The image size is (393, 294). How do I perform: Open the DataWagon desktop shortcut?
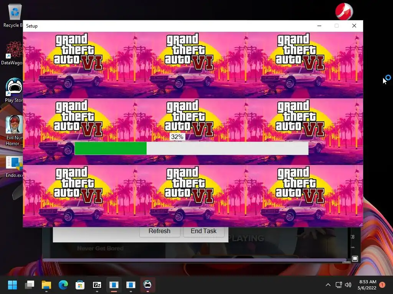coord(13,53)
